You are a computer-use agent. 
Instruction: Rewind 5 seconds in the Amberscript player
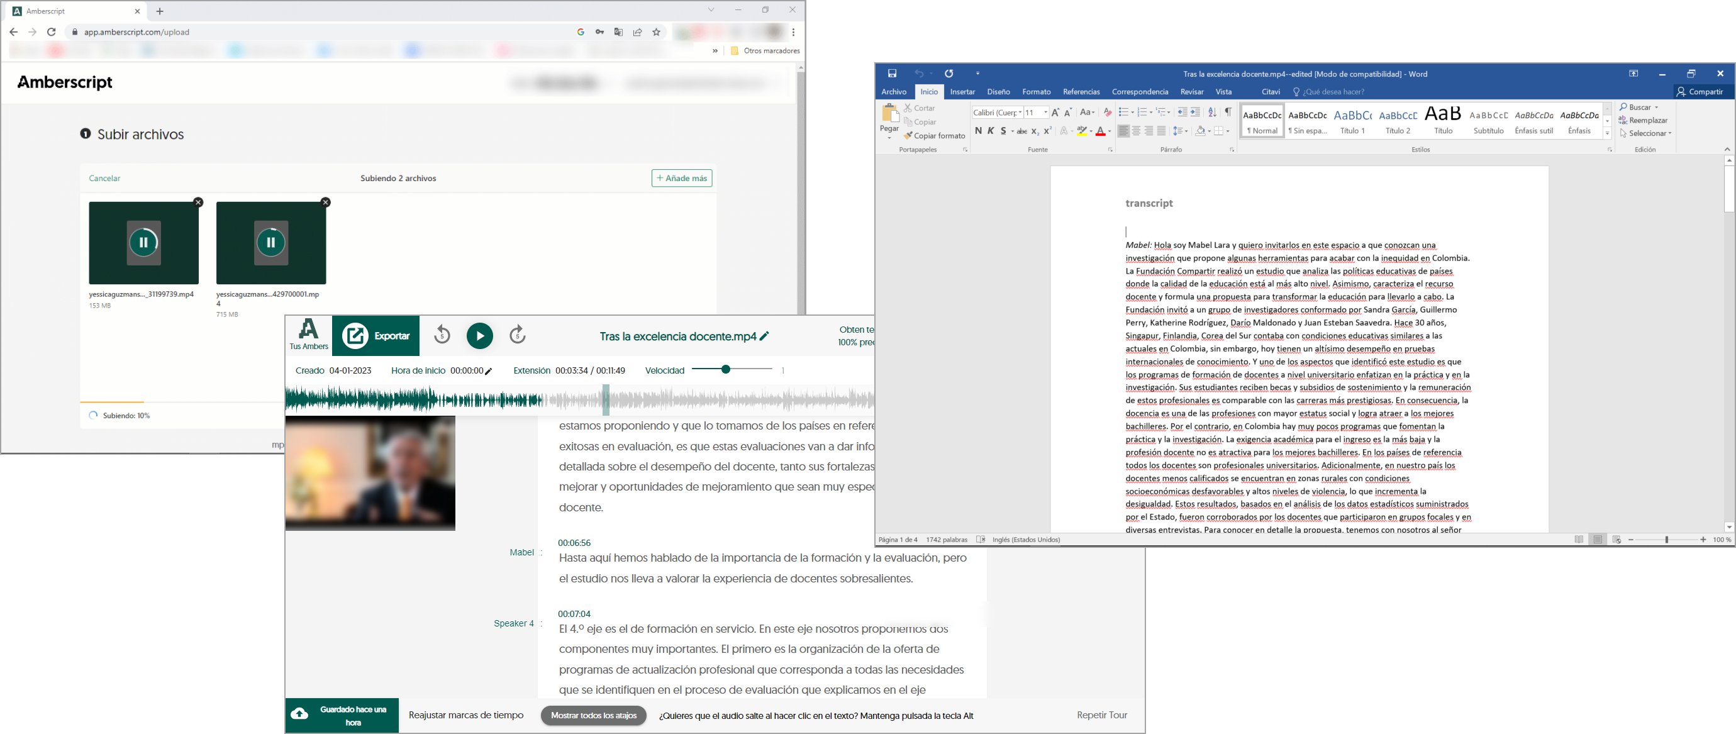442,335
